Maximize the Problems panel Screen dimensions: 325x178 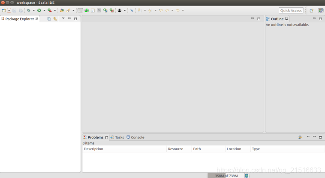320,137
